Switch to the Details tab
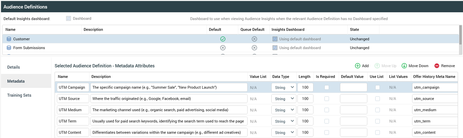Image resolution: width=463 pixels, height=138 pixels. pos(14,67)
